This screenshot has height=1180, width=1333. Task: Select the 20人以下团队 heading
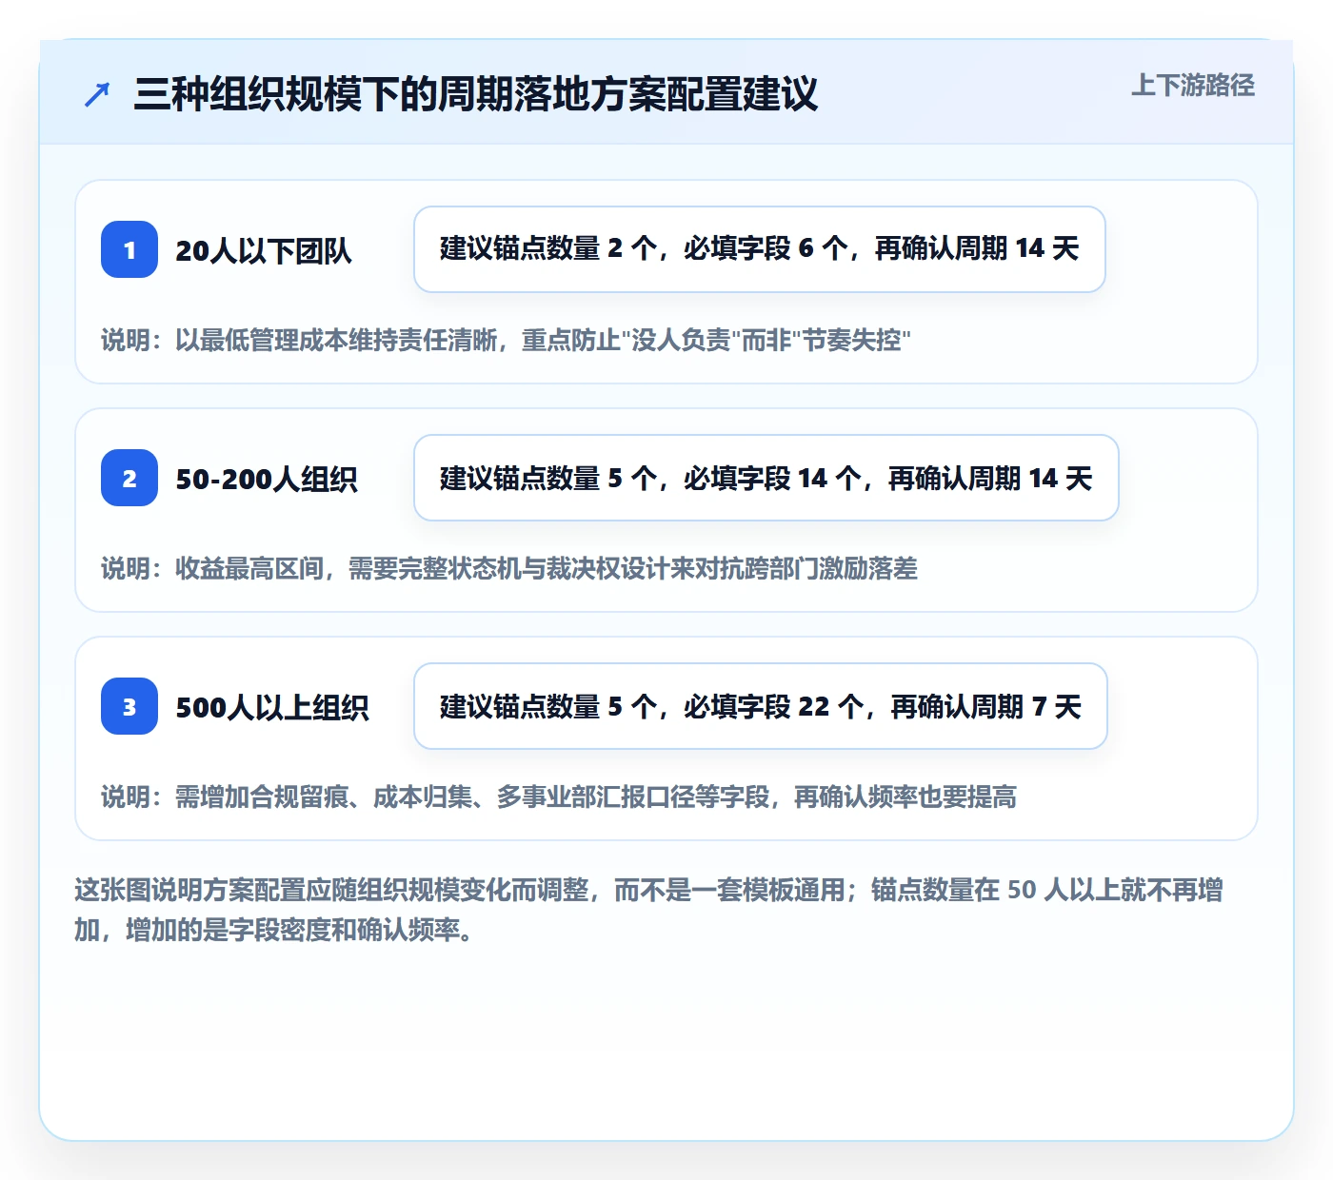coord(264,250)
